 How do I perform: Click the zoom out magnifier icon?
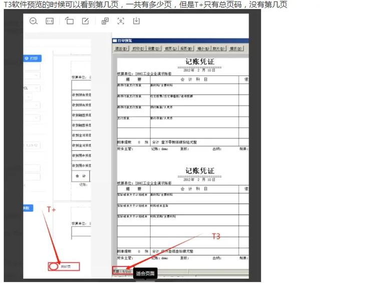point(34,21)
